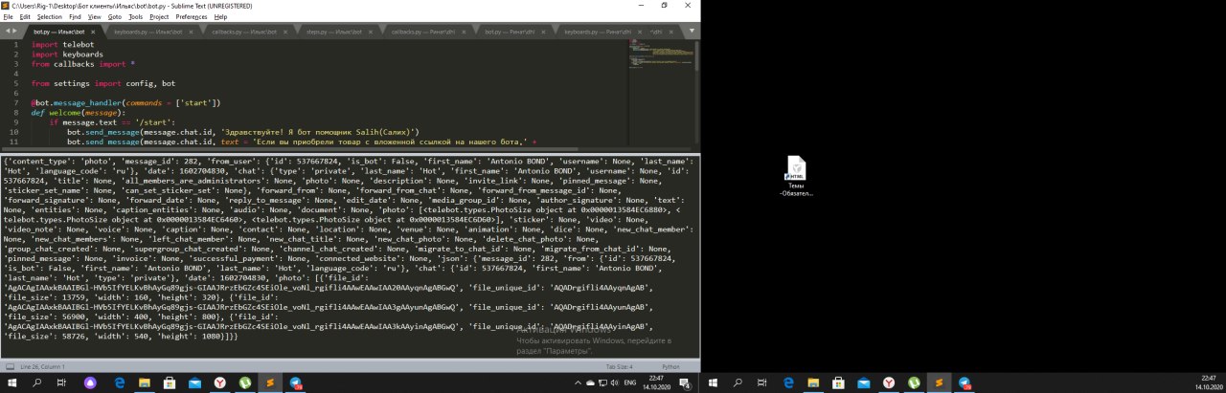Open the Tab Size: 4 selector

pos(618,366)
